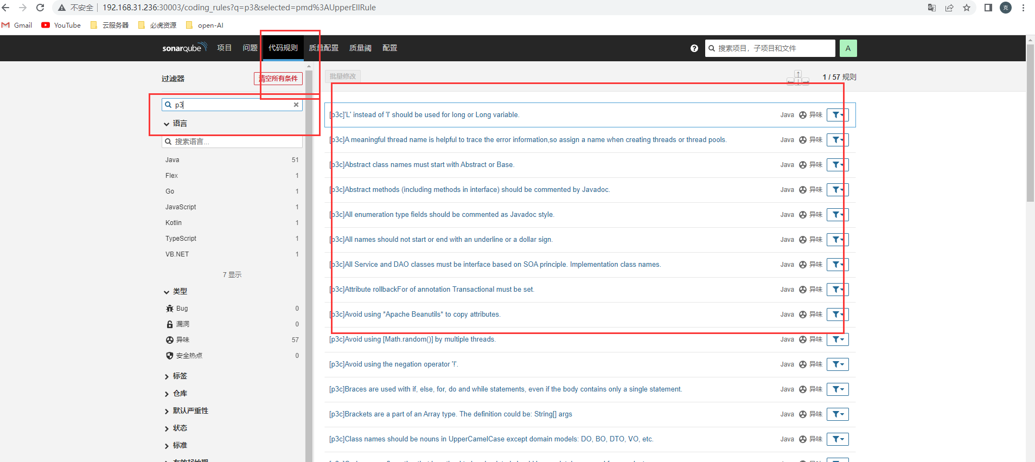The height and width of the screenshot is (462, 1035).
Task: Filter by VB.NET language
Action: [x=232, y=254]
